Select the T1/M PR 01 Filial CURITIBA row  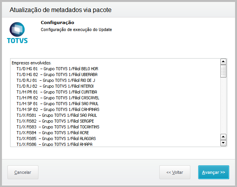pos(57,92)
